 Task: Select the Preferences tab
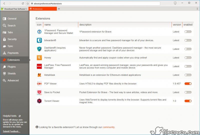(x=43, y=9)
